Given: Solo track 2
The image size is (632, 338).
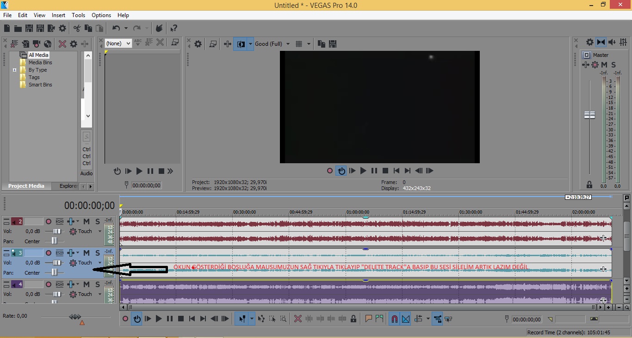Looking at the screenshot, I should (98, 221).
